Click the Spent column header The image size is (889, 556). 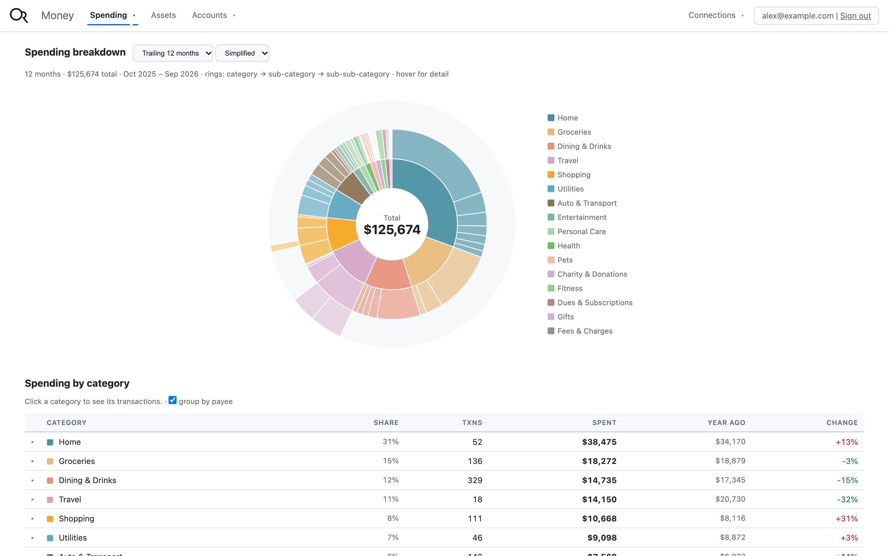pyautogui.click(x=604, y=423)
